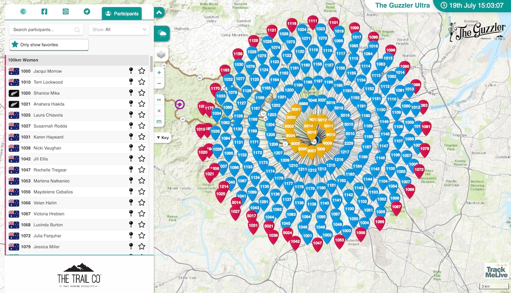Locate Jacqui Morrow with pin icon
This screenshot has width=511, height=293.
pyautogui.click(x=131, y=71)
